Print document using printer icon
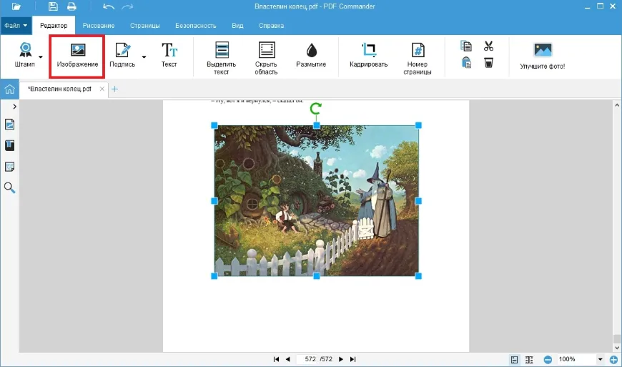Image resolution: width=622 pixels, height=367 pixels. tap(71, 6)
